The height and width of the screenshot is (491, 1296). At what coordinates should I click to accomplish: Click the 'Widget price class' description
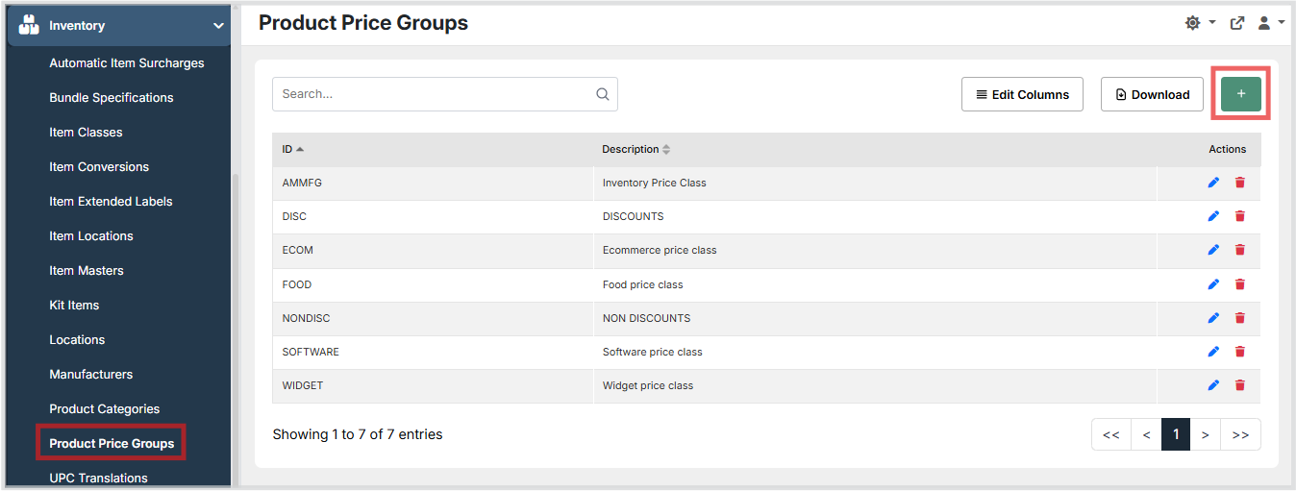[648, 385]
